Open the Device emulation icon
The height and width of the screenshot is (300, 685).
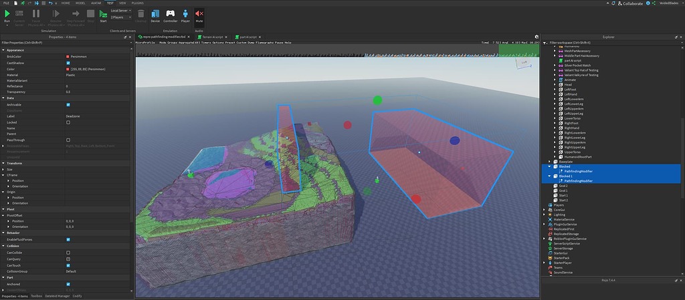pos(155,14)
